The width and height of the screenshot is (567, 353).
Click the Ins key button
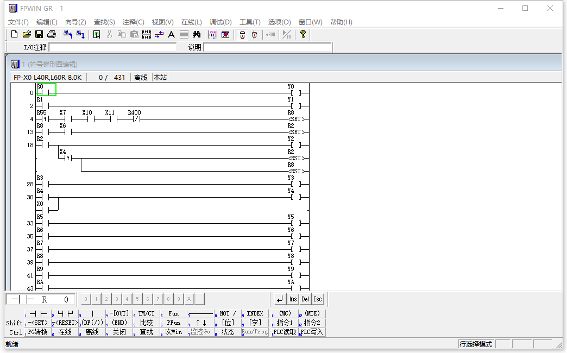pos(293,299)
